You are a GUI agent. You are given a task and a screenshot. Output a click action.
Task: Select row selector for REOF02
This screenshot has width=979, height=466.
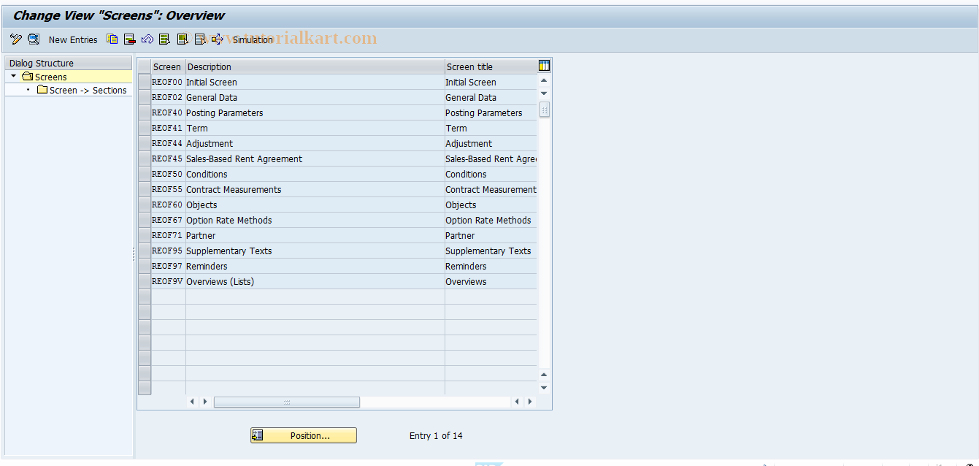click(x=145, y=97)
